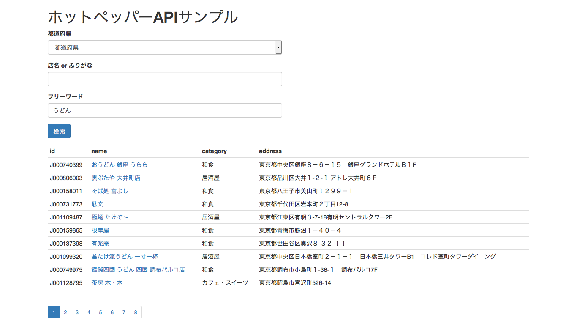
Task: Click the address 東京都青梅市勝沼１－４０－４
Action: point(300,230)
